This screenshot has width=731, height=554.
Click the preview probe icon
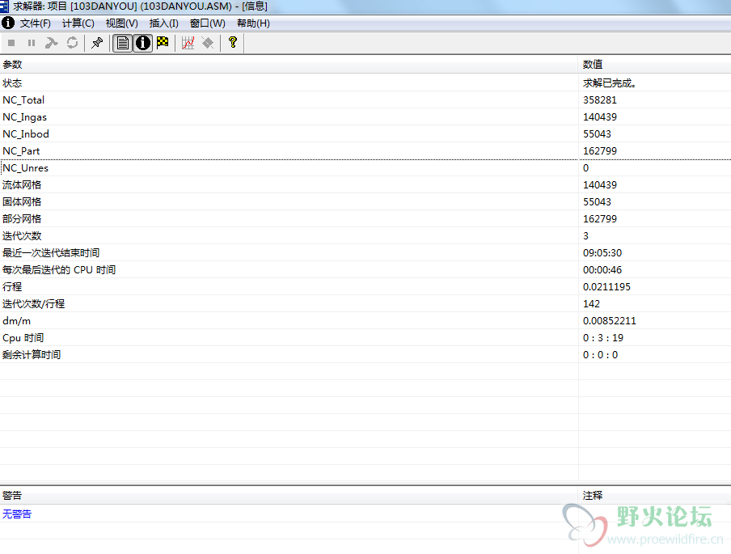208,43
